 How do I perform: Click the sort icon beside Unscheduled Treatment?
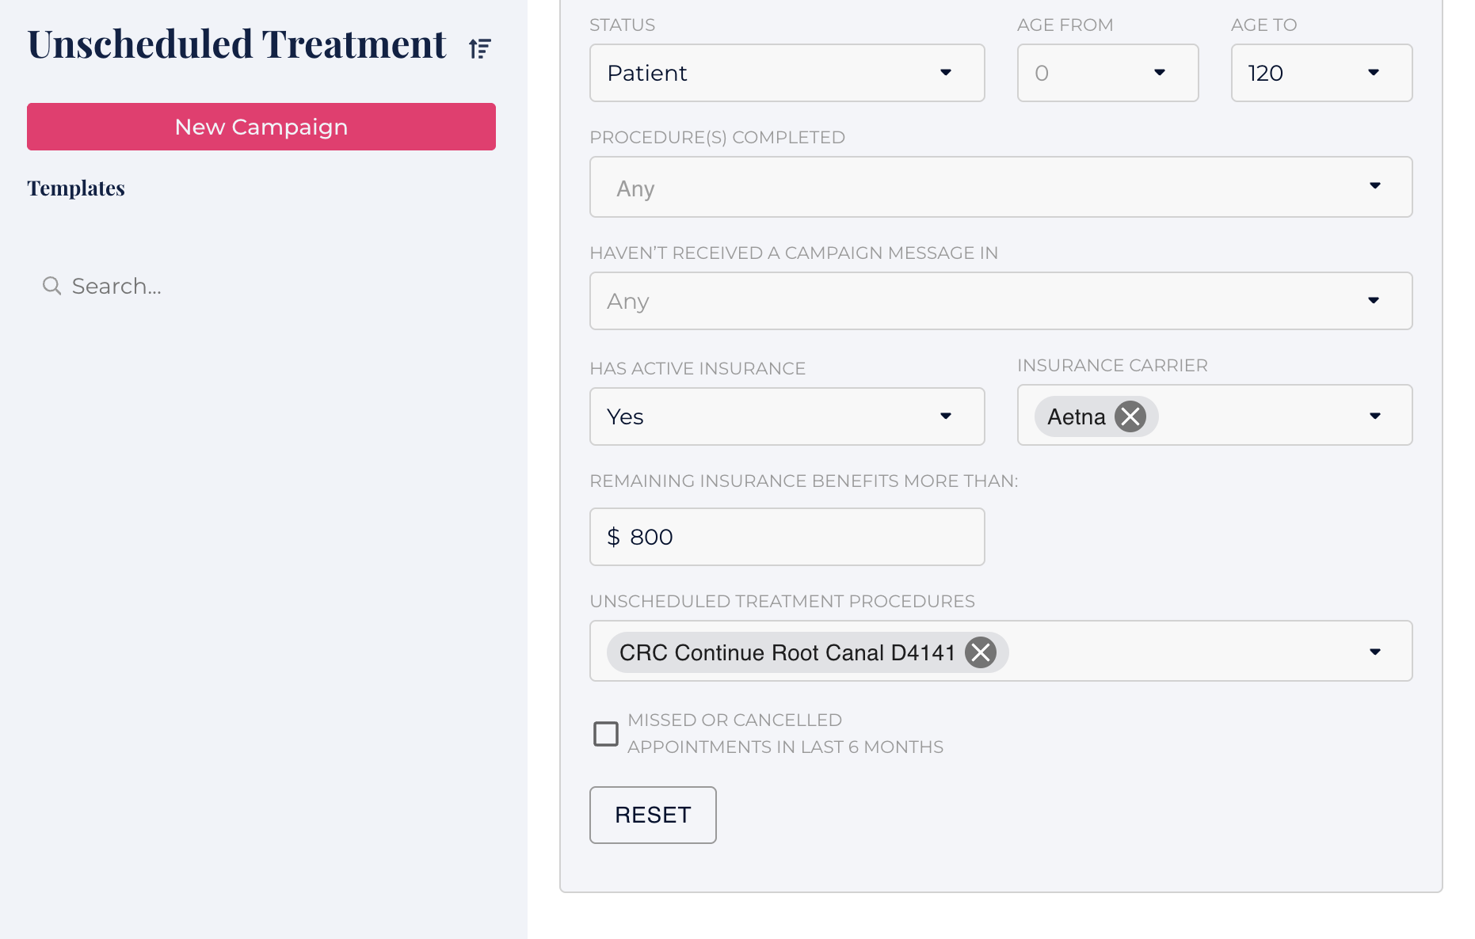(x=480, y=48)
